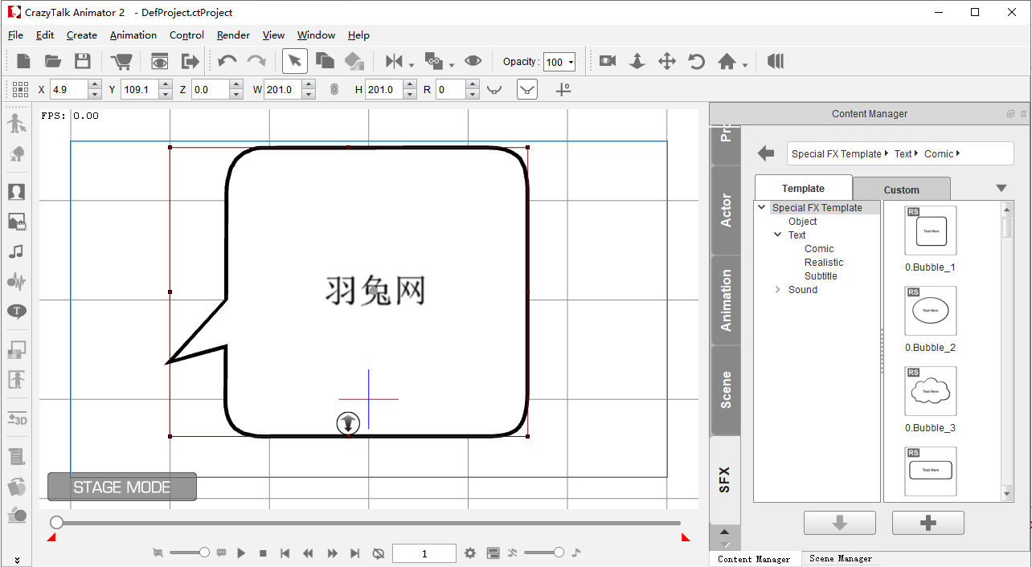The height and width of the screenshot is (567, 1032).
Task: Toggle object visibility eye icon
Action: tap(473, 62)
